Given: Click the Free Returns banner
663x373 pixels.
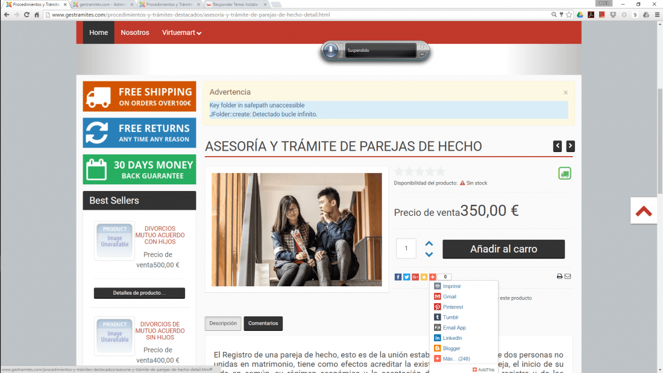Looking at the screenshot, I should coord(140,133).
